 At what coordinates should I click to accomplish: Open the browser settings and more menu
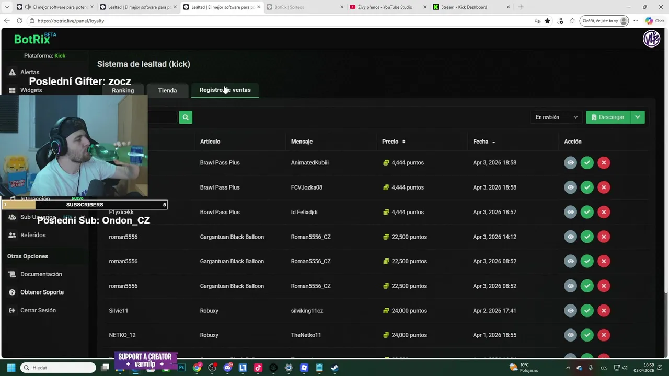[x=636, y=21]
